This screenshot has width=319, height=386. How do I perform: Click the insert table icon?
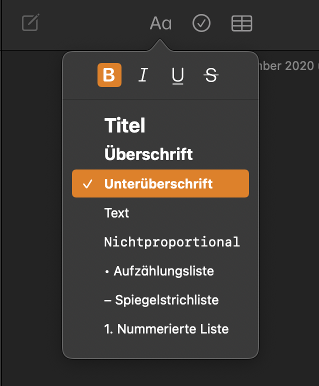242,23
